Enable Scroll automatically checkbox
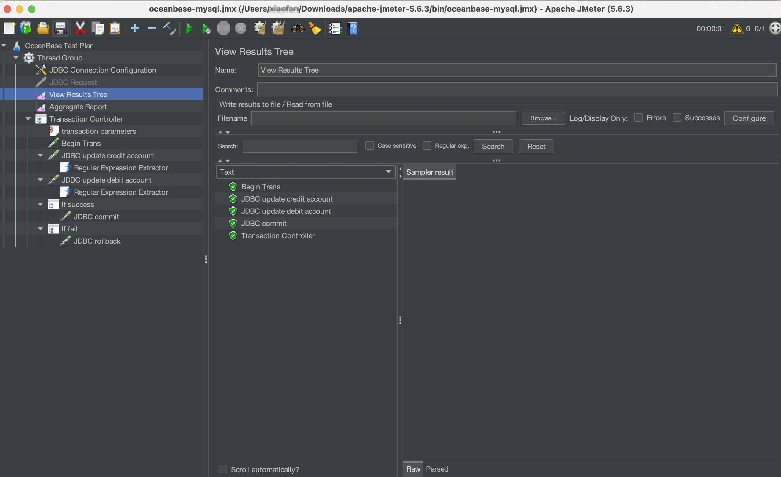Screen dimensions: 781x477 (223, 469)
